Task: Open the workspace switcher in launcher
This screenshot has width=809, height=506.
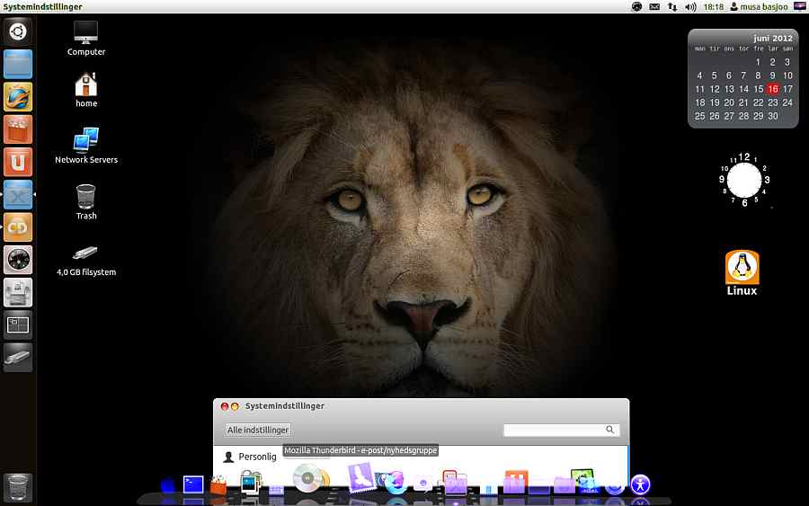Action: pos(18,324)
